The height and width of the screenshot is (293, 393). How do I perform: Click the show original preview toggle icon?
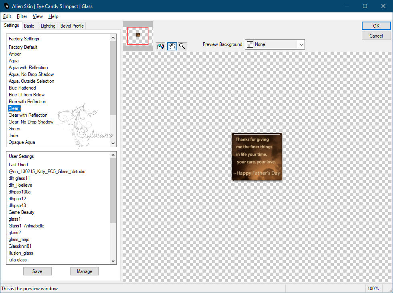point(160,46)
